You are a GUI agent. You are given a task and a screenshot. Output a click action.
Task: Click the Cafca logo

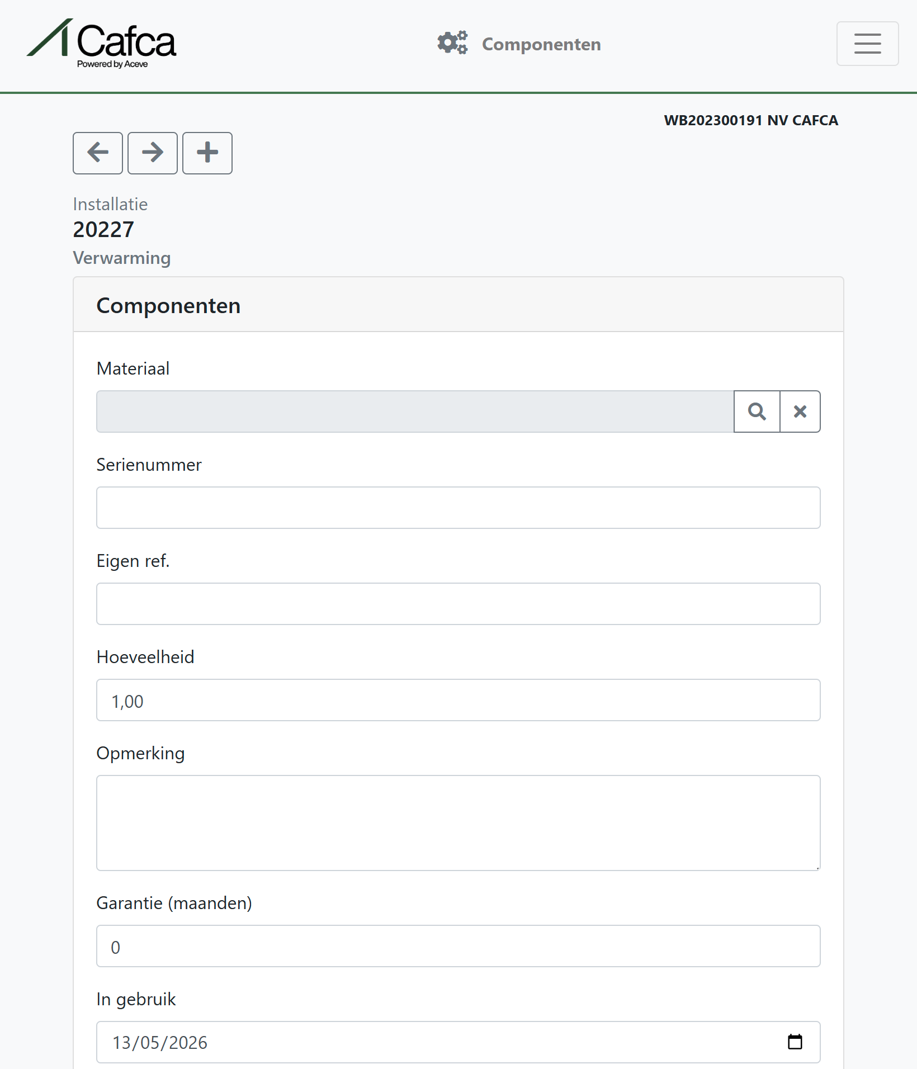click(x=101, y=44)
